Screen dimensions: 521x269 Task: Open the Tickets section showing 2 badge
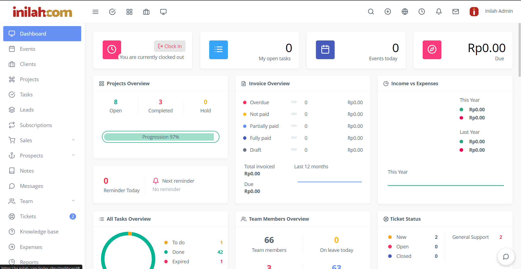tap(28, 216)
